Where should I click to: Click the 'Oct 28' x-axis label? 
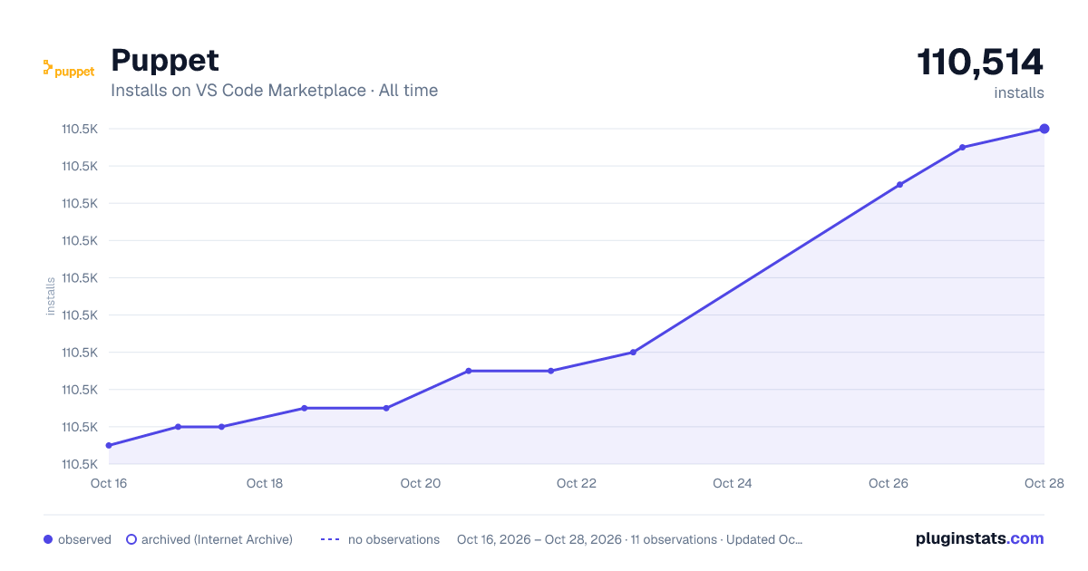pos(1043,483)
